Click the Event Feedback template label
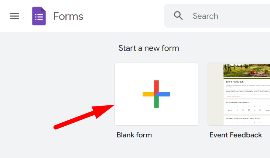 point(236,135)
